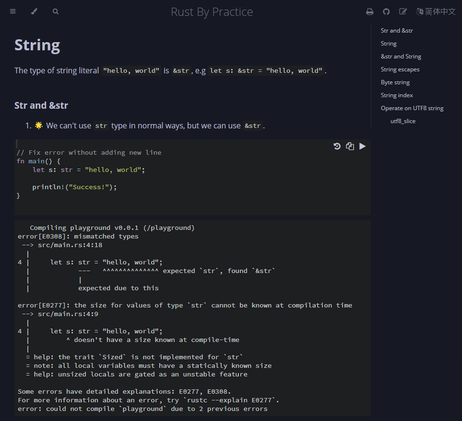Run the Rust code snippet

[363, 146]
